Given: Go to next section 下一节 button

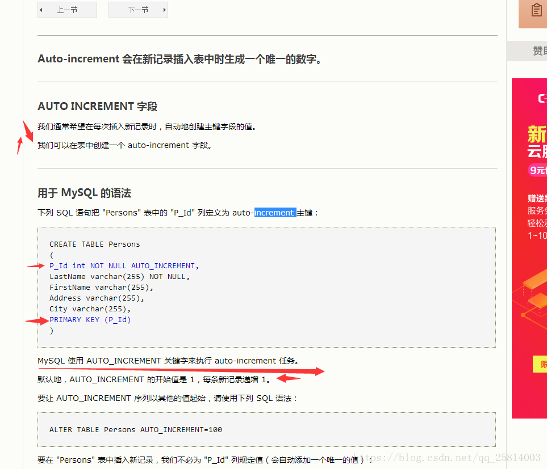Looking at the screenshot, I should [x=138, y=10].
